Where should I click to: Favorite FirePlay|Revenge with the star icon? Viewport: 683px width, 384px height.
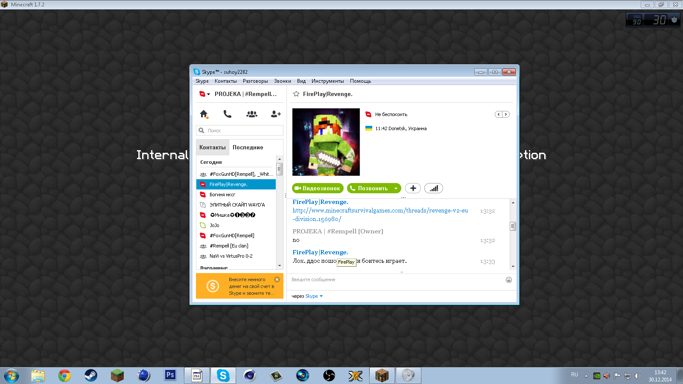point(296,94)
